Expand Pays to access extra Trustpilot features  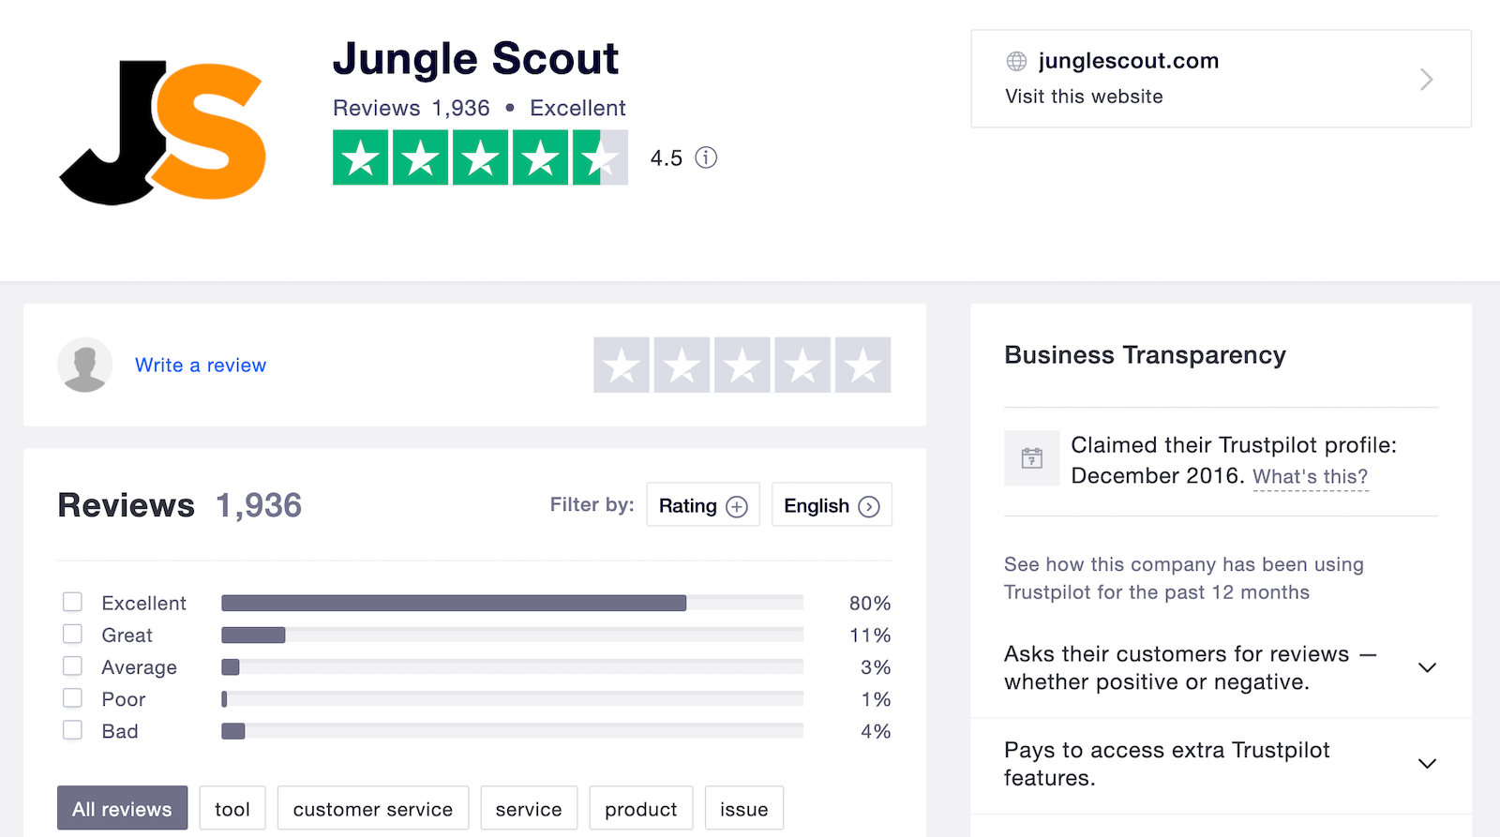tap(1221, 765)
